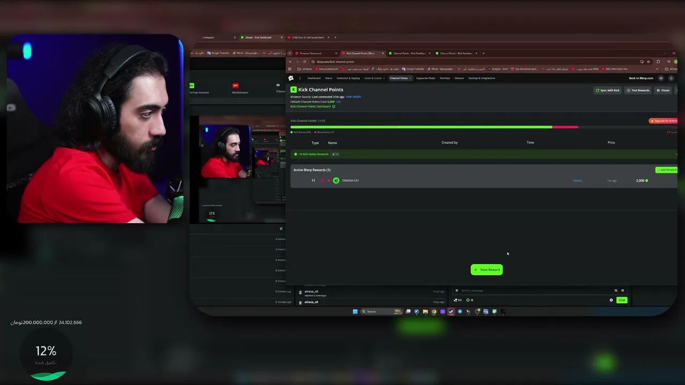Expand the 10 Kick Native Rewards row
This screenshot has width=685, height=385.
click(484, 154)
